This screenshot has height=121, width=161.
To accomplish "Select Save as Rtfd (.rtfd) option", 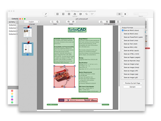I will (129, 47).
